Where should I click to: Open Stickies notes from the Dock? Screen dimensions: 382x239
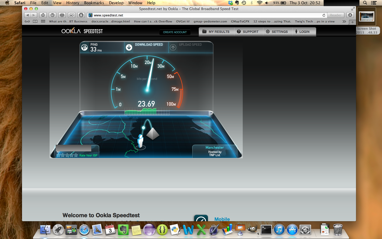[x=136, y=230]
